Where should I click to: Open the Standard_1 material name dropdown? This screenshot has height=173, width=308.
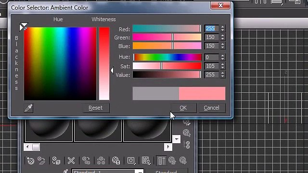[x=140, y=171]
